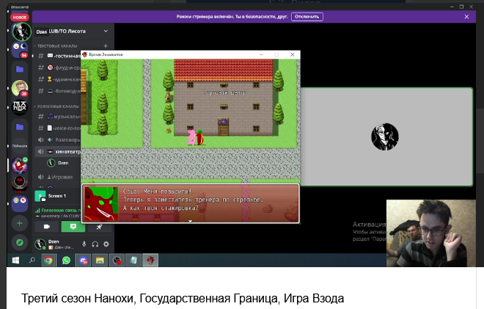Open the Screen 1 stream entry
Viewport: 484px width, 309px height.
pyautogui.click(x=57, y=196)
